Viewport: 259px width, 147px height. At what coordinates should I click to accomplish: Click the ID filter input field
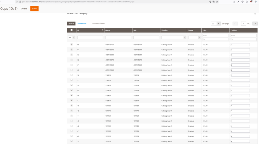[90, 37]
